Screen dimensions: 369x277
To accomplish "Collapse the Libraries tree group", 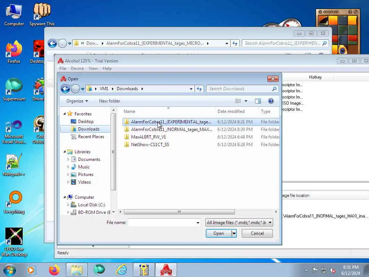I will (65, 152).
